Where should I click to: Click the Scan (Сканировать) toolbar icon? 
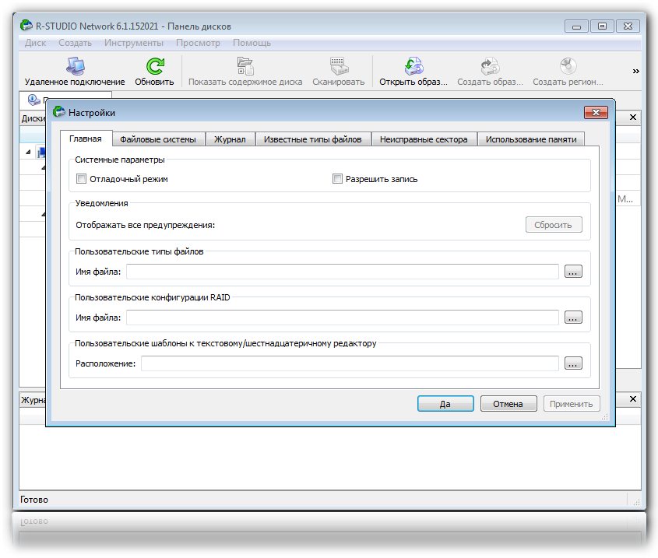point(338,67)
